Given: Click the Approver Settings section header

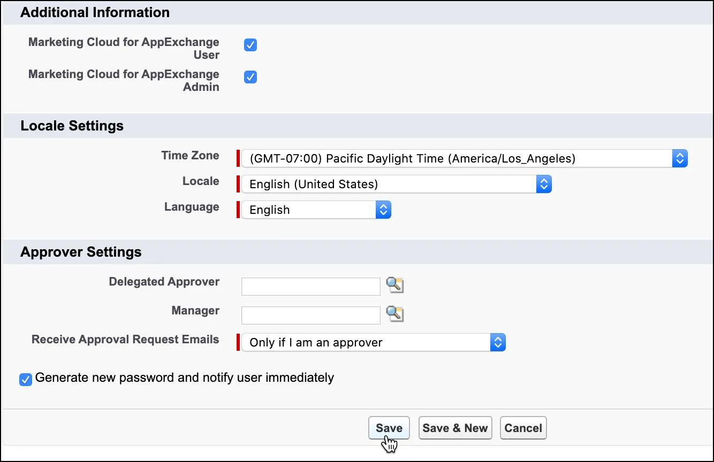Looking at the screenshot, I should 81,252.
